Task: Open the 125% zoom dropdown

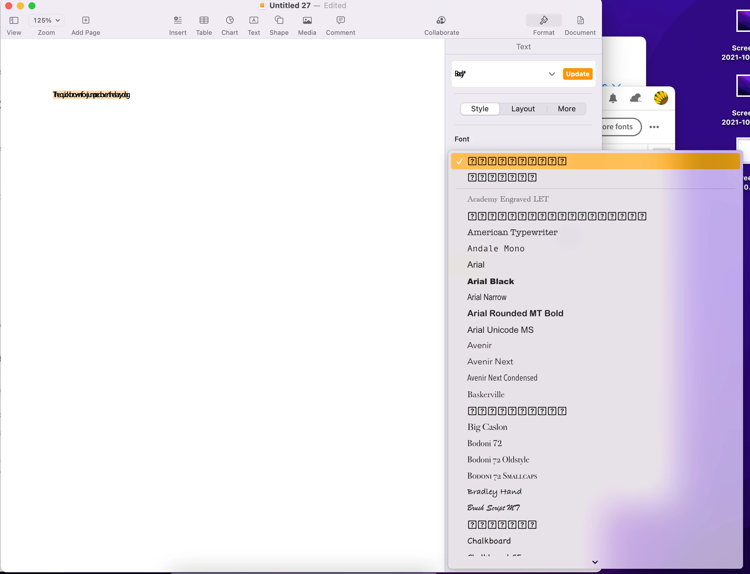Action: pos(46,21)
